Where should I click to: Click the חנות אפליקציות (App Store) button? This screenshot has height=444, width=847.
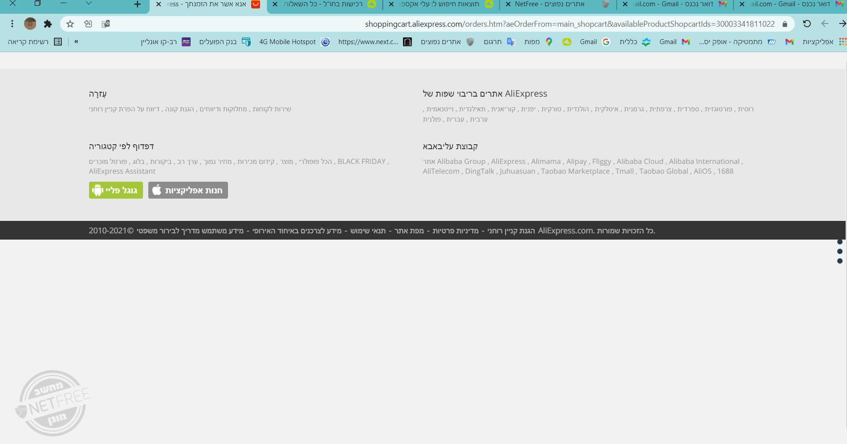(188, 190)
